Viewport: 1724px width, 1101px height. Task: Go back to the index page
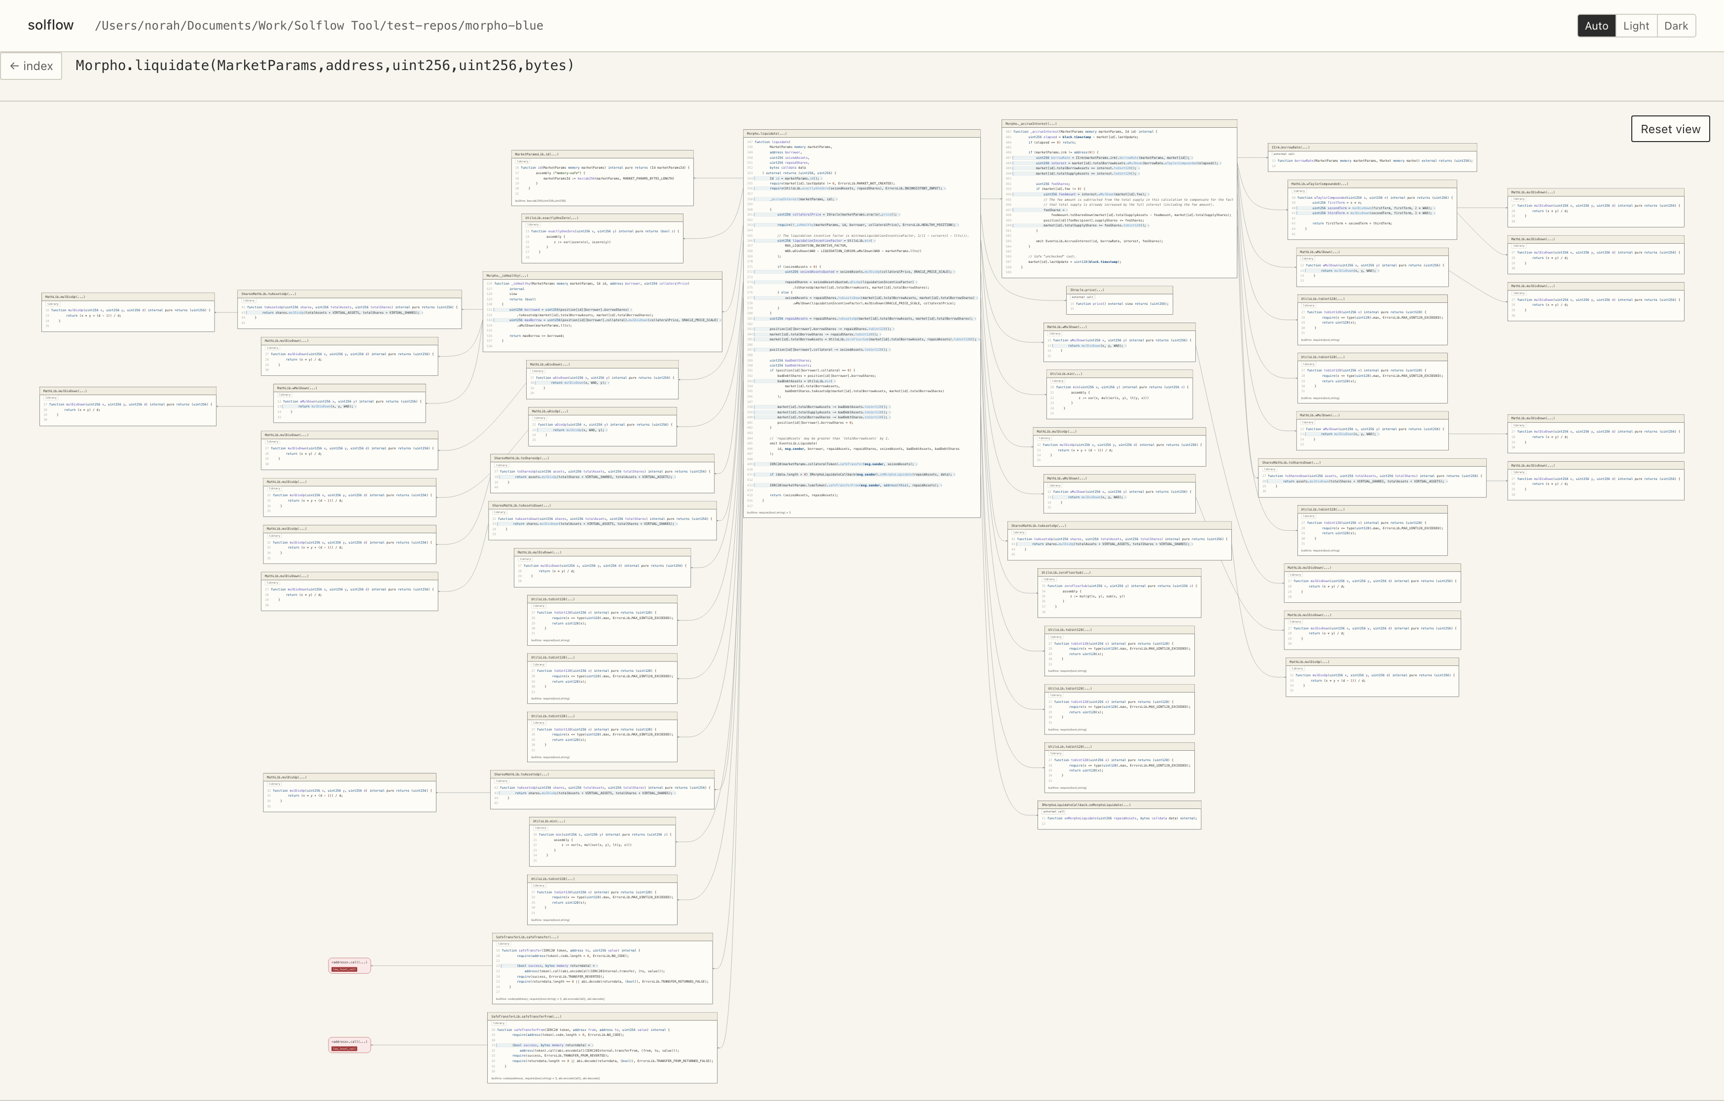click(32, 66)
